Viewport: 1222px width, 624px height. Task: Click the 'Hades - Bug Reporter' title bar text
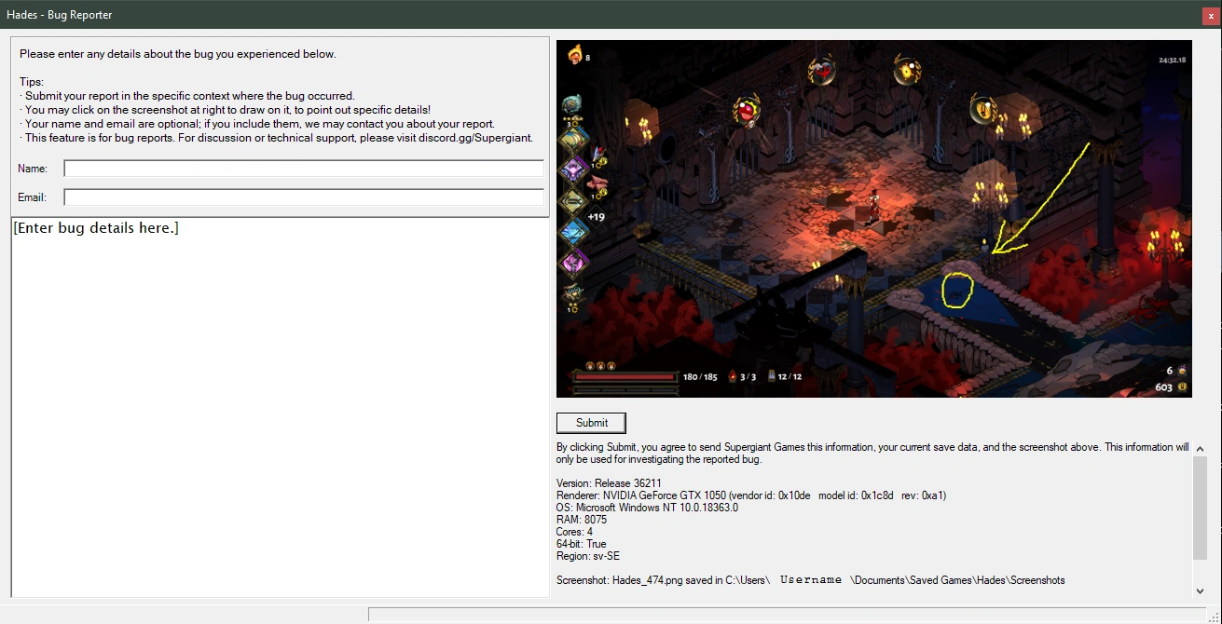pos(60,15)
